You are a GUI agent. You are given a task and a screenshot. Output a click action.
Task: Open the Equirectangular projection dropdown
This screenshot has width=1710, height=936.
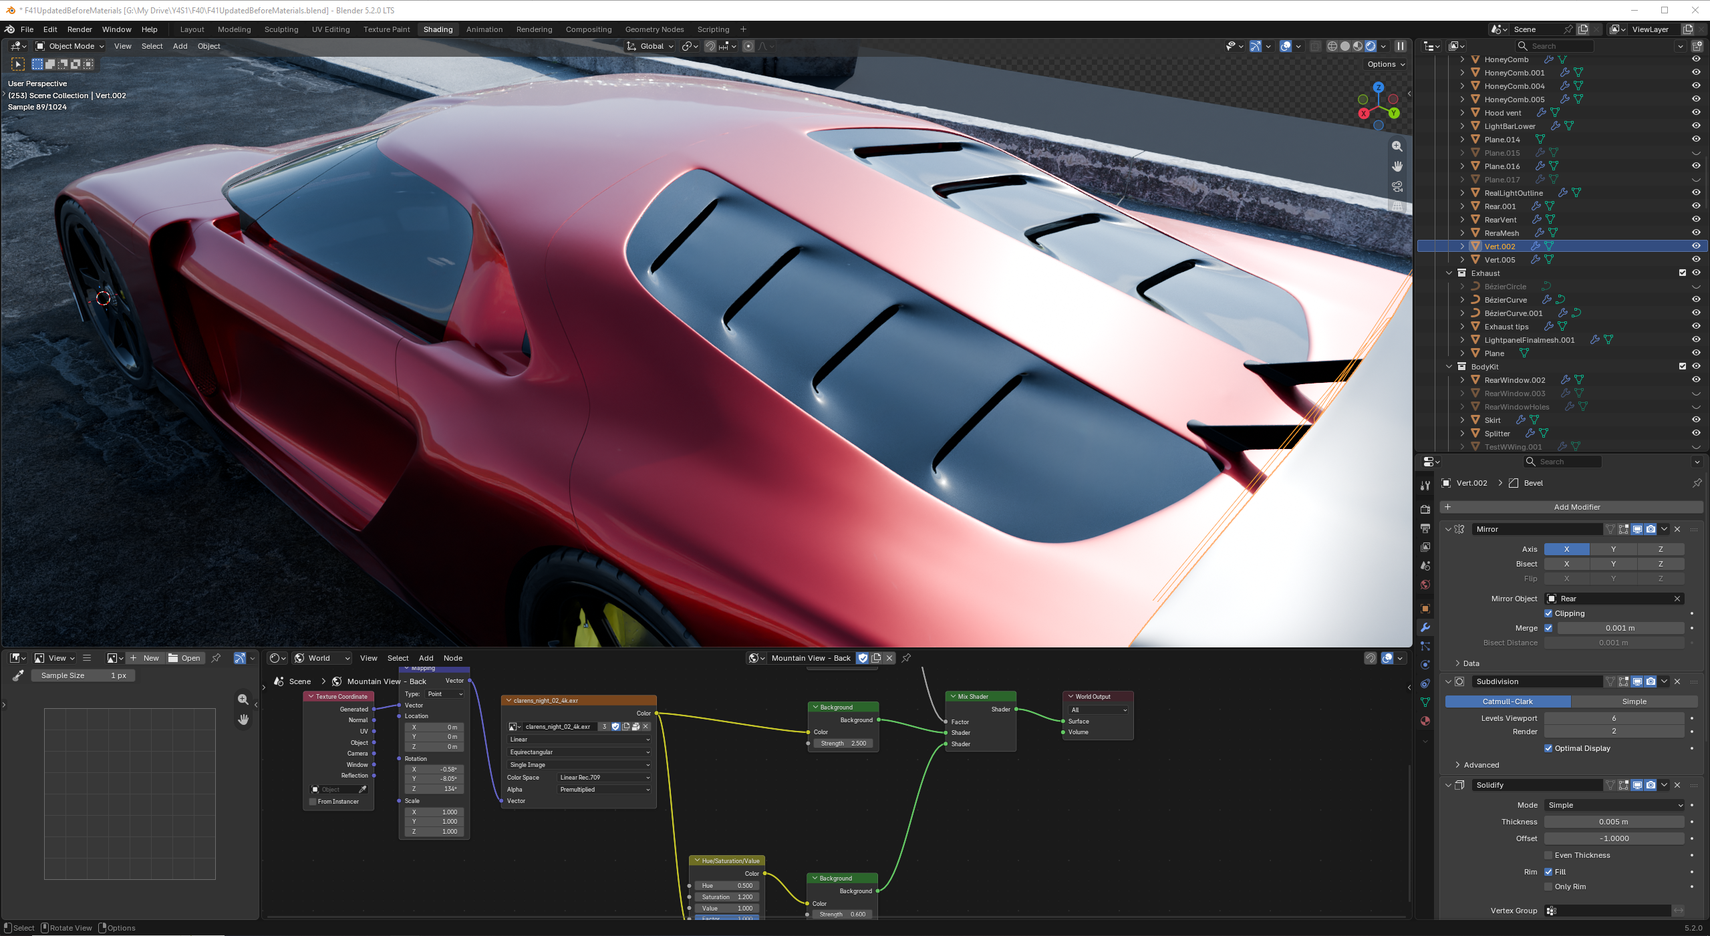(579, 752)
